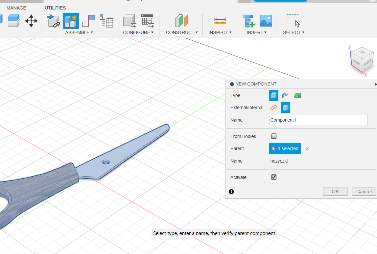
Task: Select the Insert Component link icon
Action: pyautogui.click(x=54, y=21)
